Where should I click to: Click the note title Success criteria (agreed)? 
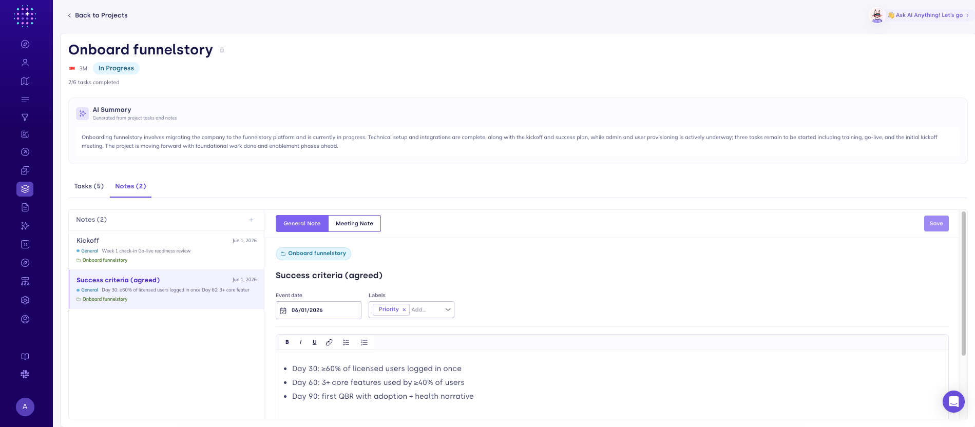(x=329, y=276)
